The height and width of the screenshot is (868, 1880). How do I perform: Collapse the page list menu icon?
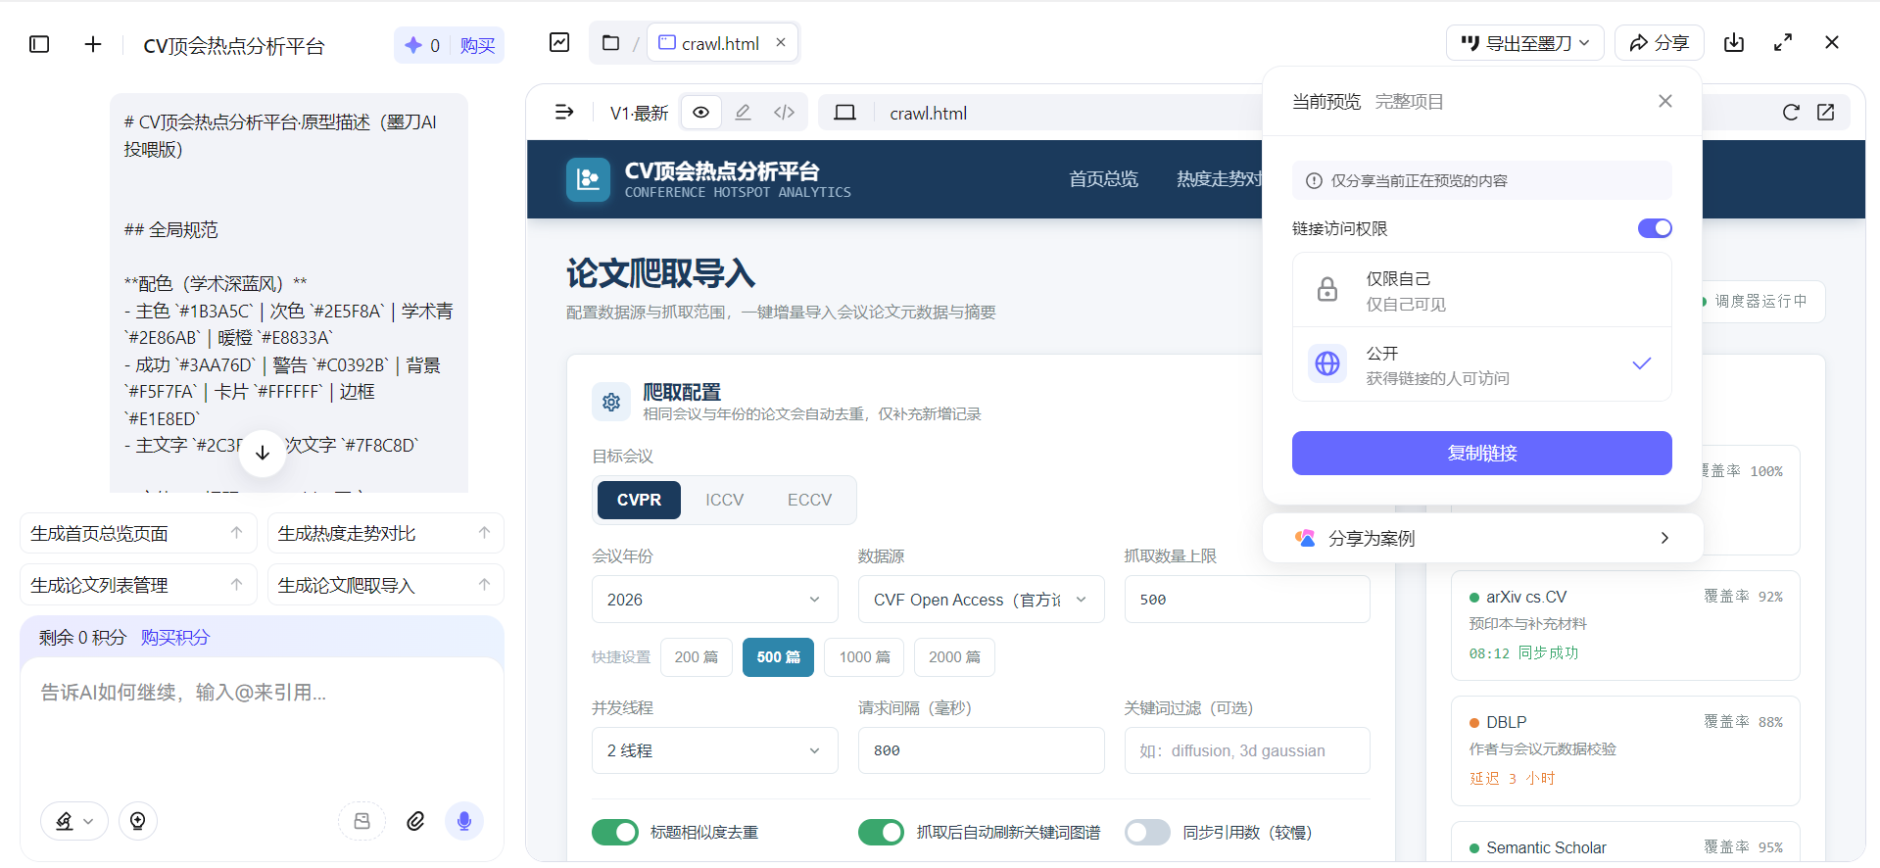564,113
